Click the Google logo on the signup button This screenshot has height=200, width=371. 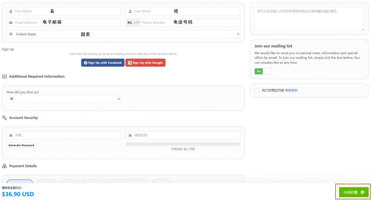click(130, 63)
